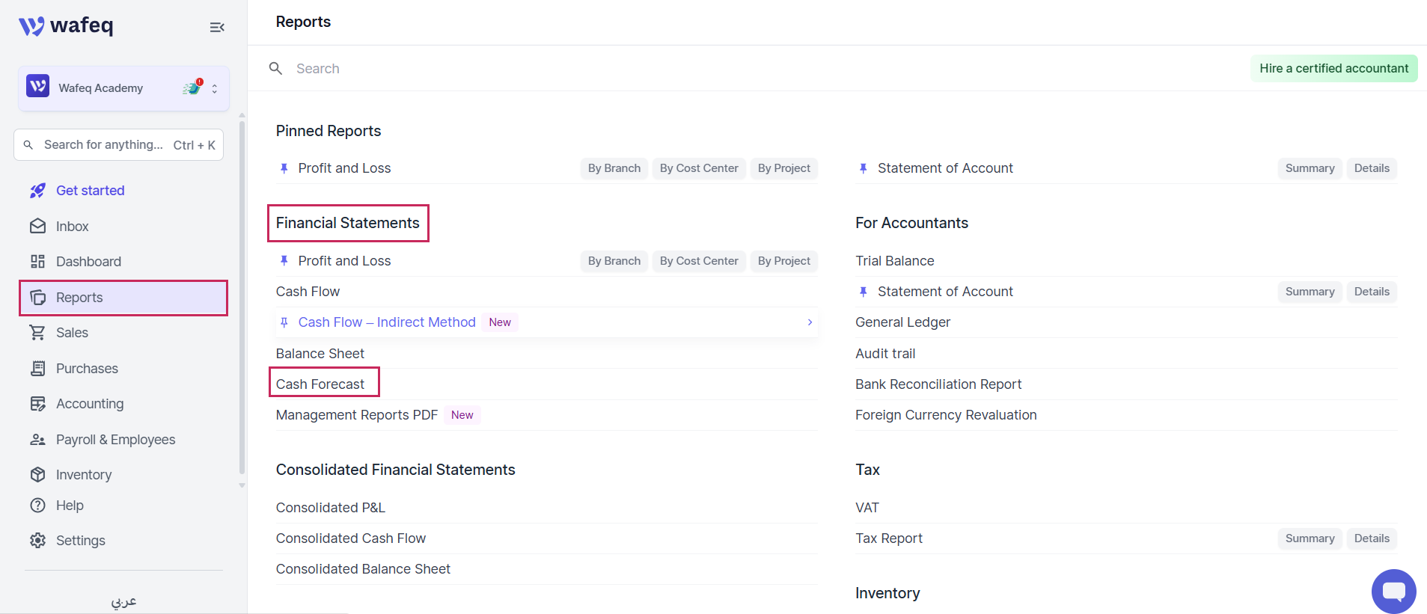Open the Wafeq Academy organization switcher

point(123,88)
